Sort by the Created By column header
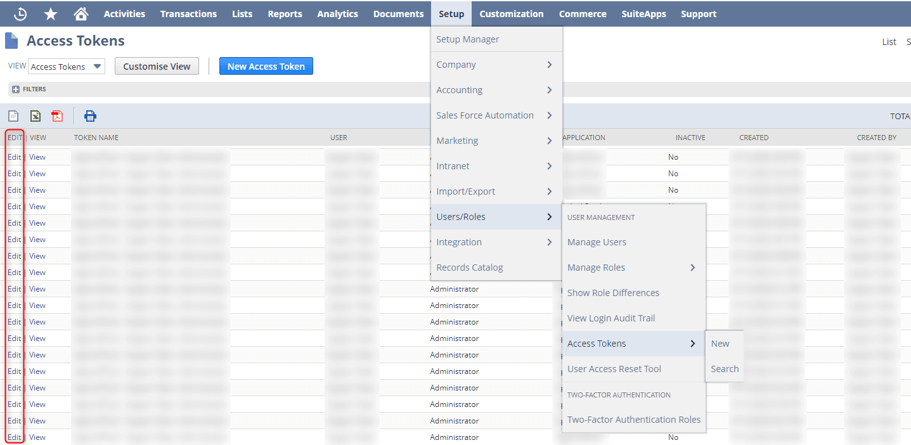This screenshot has height=445, width=911. click(877, 138)
